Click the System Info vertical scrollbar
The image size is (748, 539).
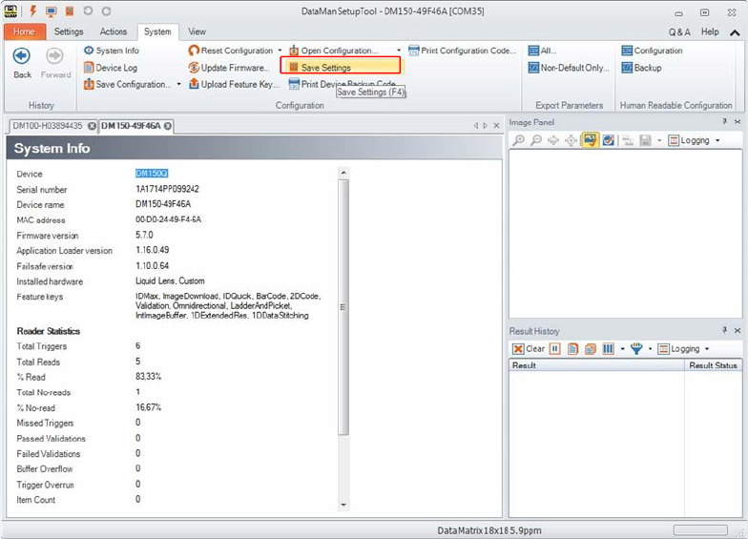[343, 305]
